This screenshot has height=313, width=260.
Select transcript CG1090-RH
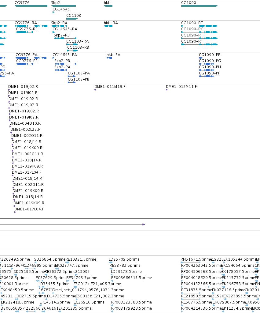click(192, 35)
